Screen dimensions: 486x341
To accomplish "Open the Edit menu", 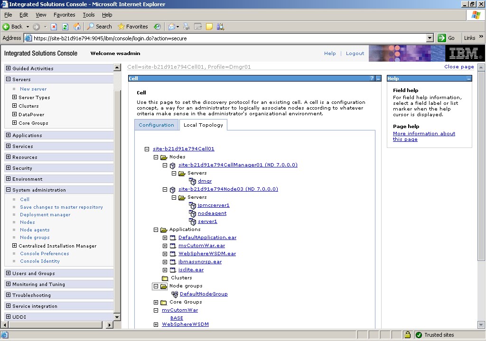I will [x=24, y=15].
